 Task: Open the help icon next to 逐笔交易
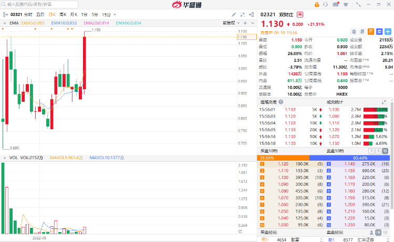[281, 102]
